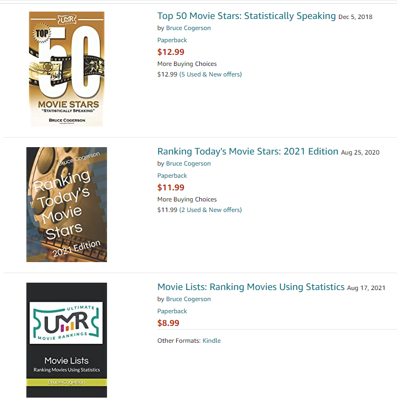Viewport: 397px width, 405px height.
Task: Open the Kindle format link
Action: coord(211,341)
